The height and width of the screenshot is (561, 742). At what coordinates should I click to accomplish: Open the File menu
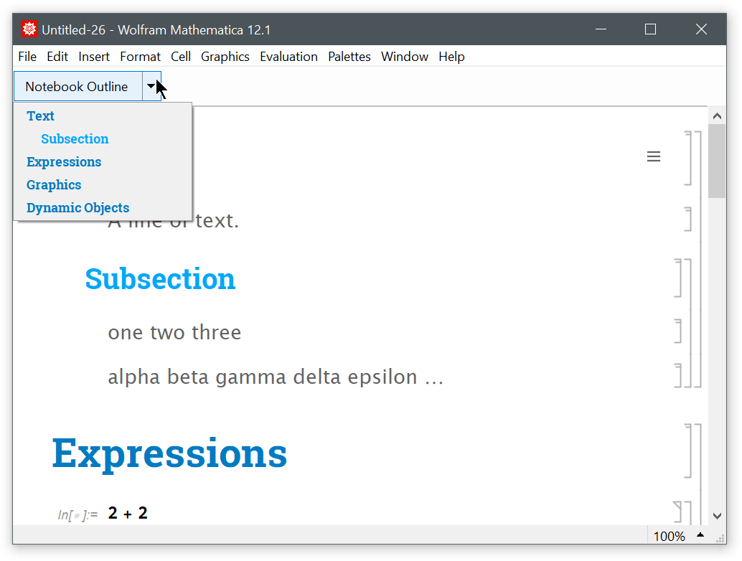[x=27, y=57]
